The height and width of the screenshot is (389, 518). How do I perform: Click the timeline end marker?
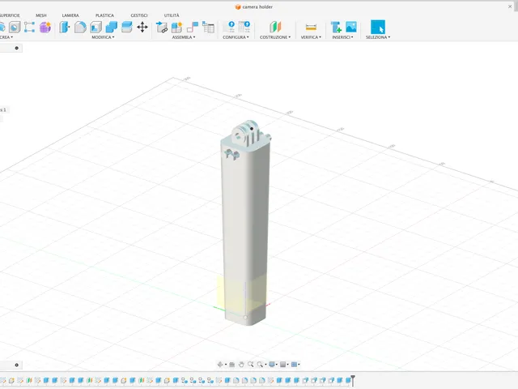point(353,380)
